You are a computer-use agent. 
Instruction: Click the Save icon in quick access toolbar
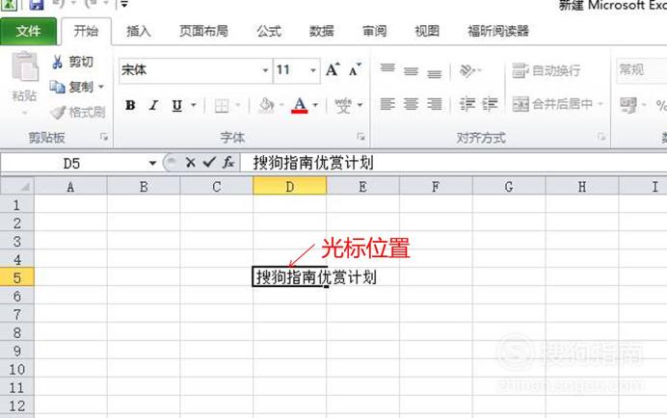pos(37,5)
